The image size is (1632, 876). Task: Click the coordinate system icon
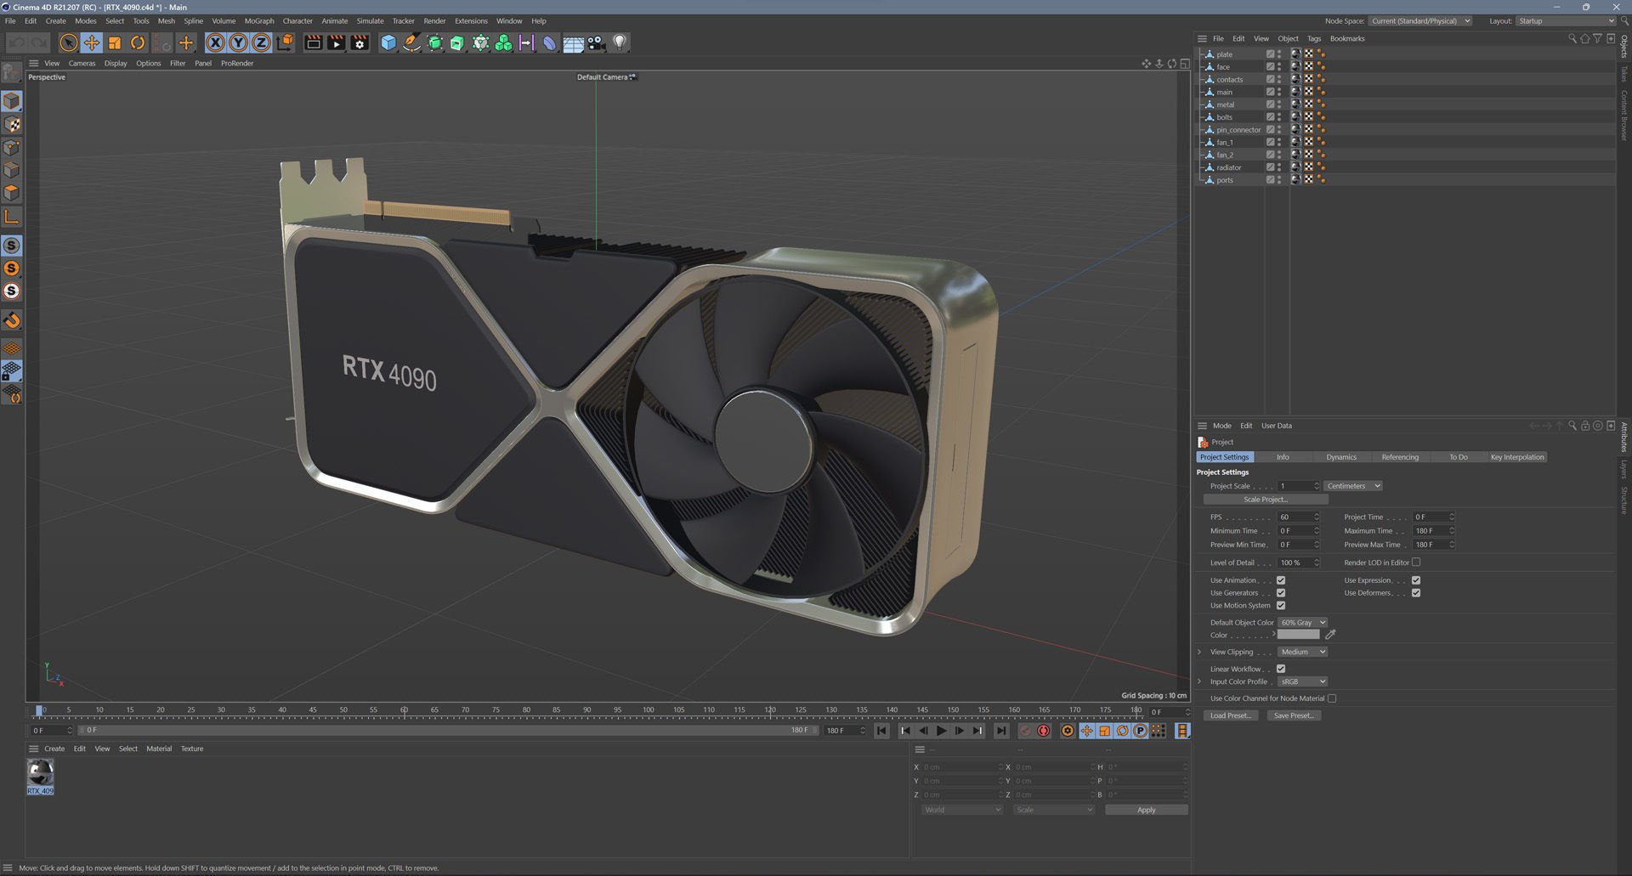pos(285,42)
